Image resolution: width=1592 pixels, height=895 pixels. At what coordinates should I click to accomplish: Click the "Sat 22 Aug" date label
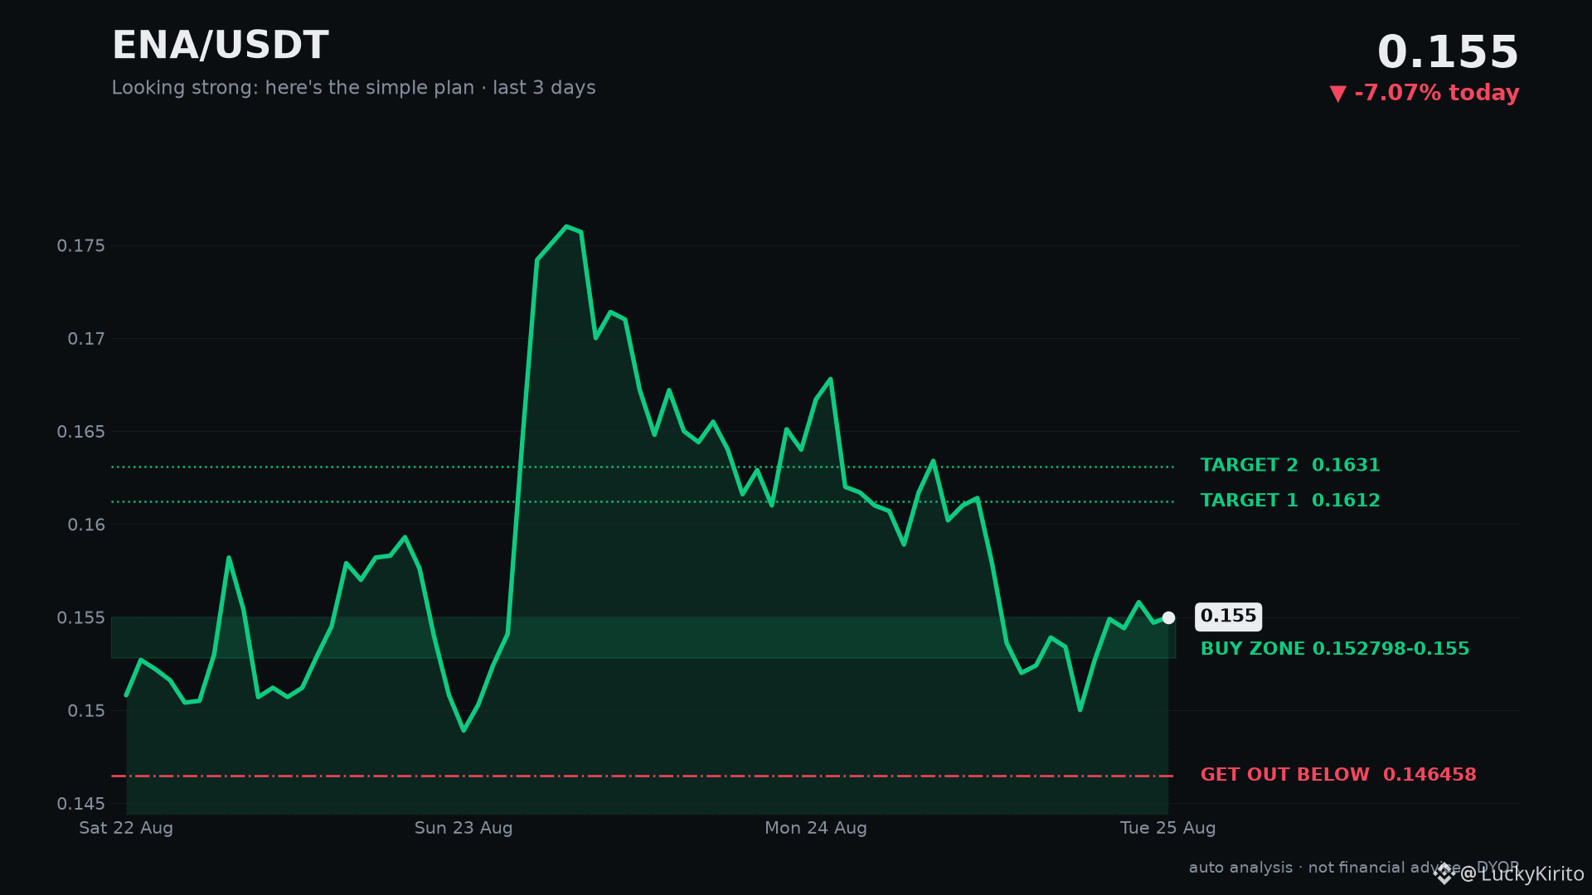126,828
